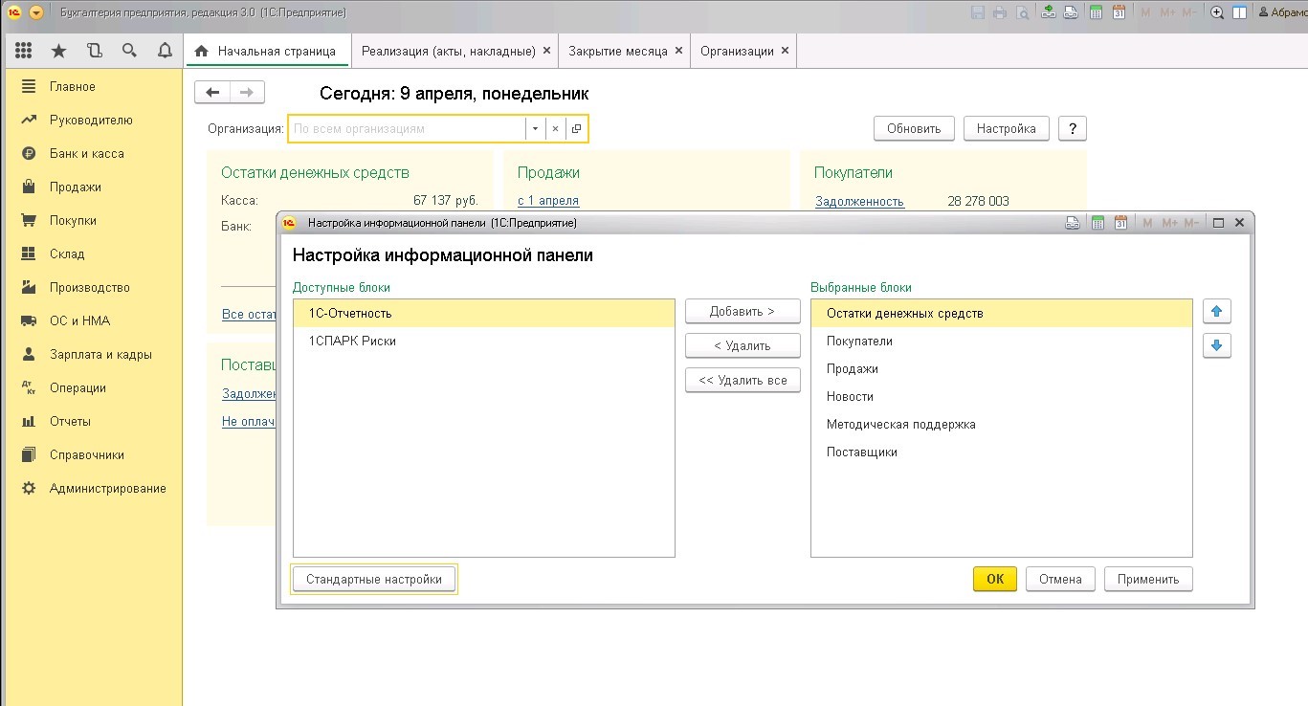The image size is (1308, 706).
Task: Click the ? help button
Action: click(x=1073, y=128)
